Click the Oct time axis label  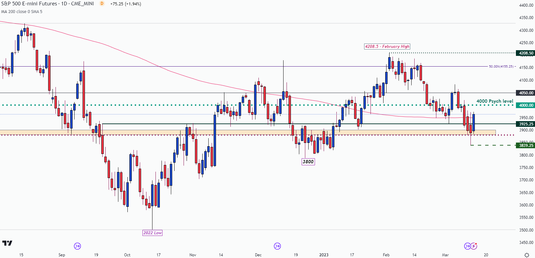127,255
